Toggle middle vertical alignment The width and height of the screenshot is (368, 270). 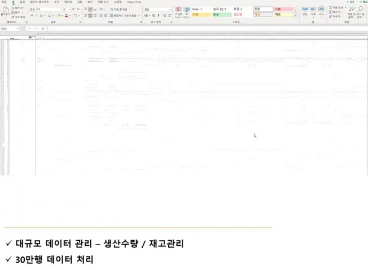coord(90,9)
